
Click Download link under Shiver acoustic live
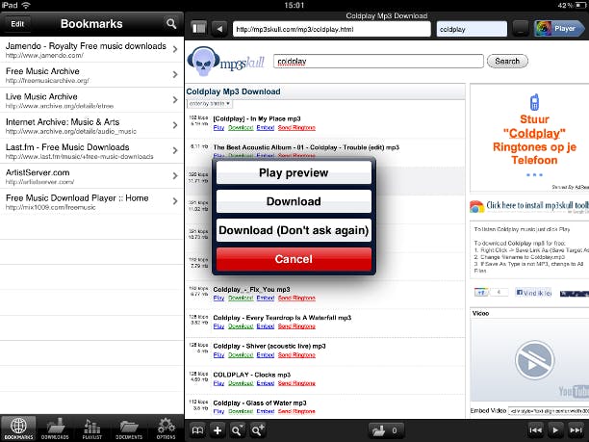point(241,354)
